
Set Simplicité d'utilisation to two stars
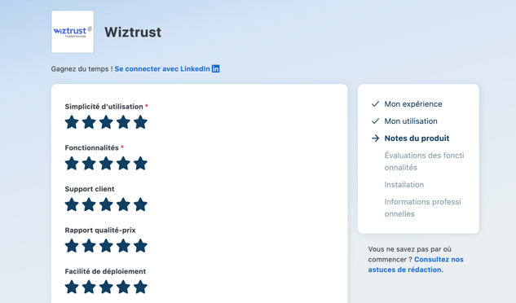pos(89,122)
